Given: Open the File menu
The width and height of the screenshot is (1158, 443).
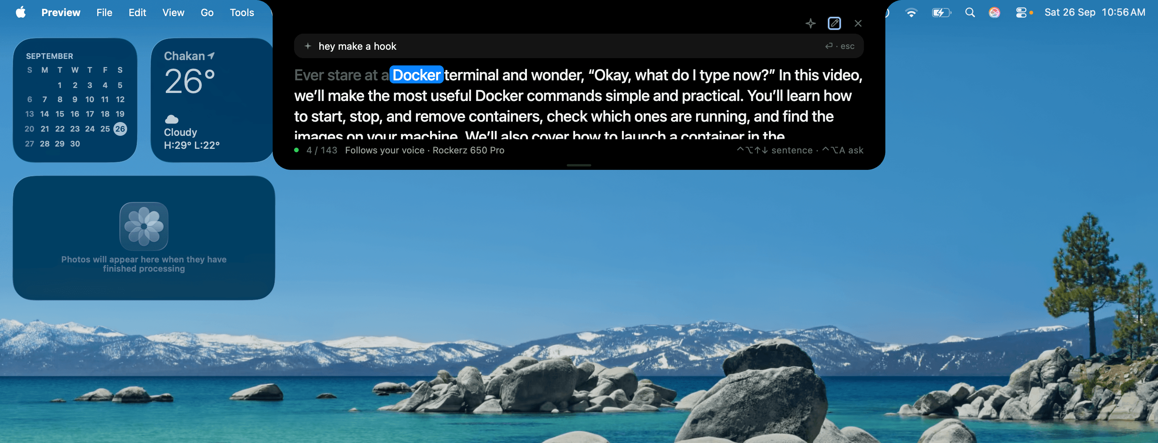Looking at the screenshot, I should pyautogui.click(x=104, y=13).
